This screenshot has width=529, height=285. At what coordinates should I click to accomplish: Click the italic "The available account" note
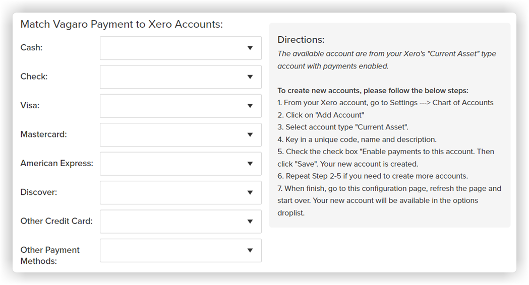click(x=387, y=60)
